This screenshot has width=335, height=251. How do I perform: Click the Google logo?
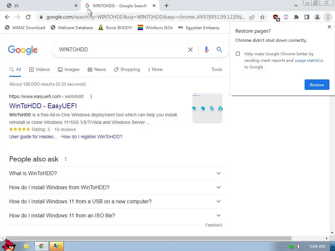point(23,50)
